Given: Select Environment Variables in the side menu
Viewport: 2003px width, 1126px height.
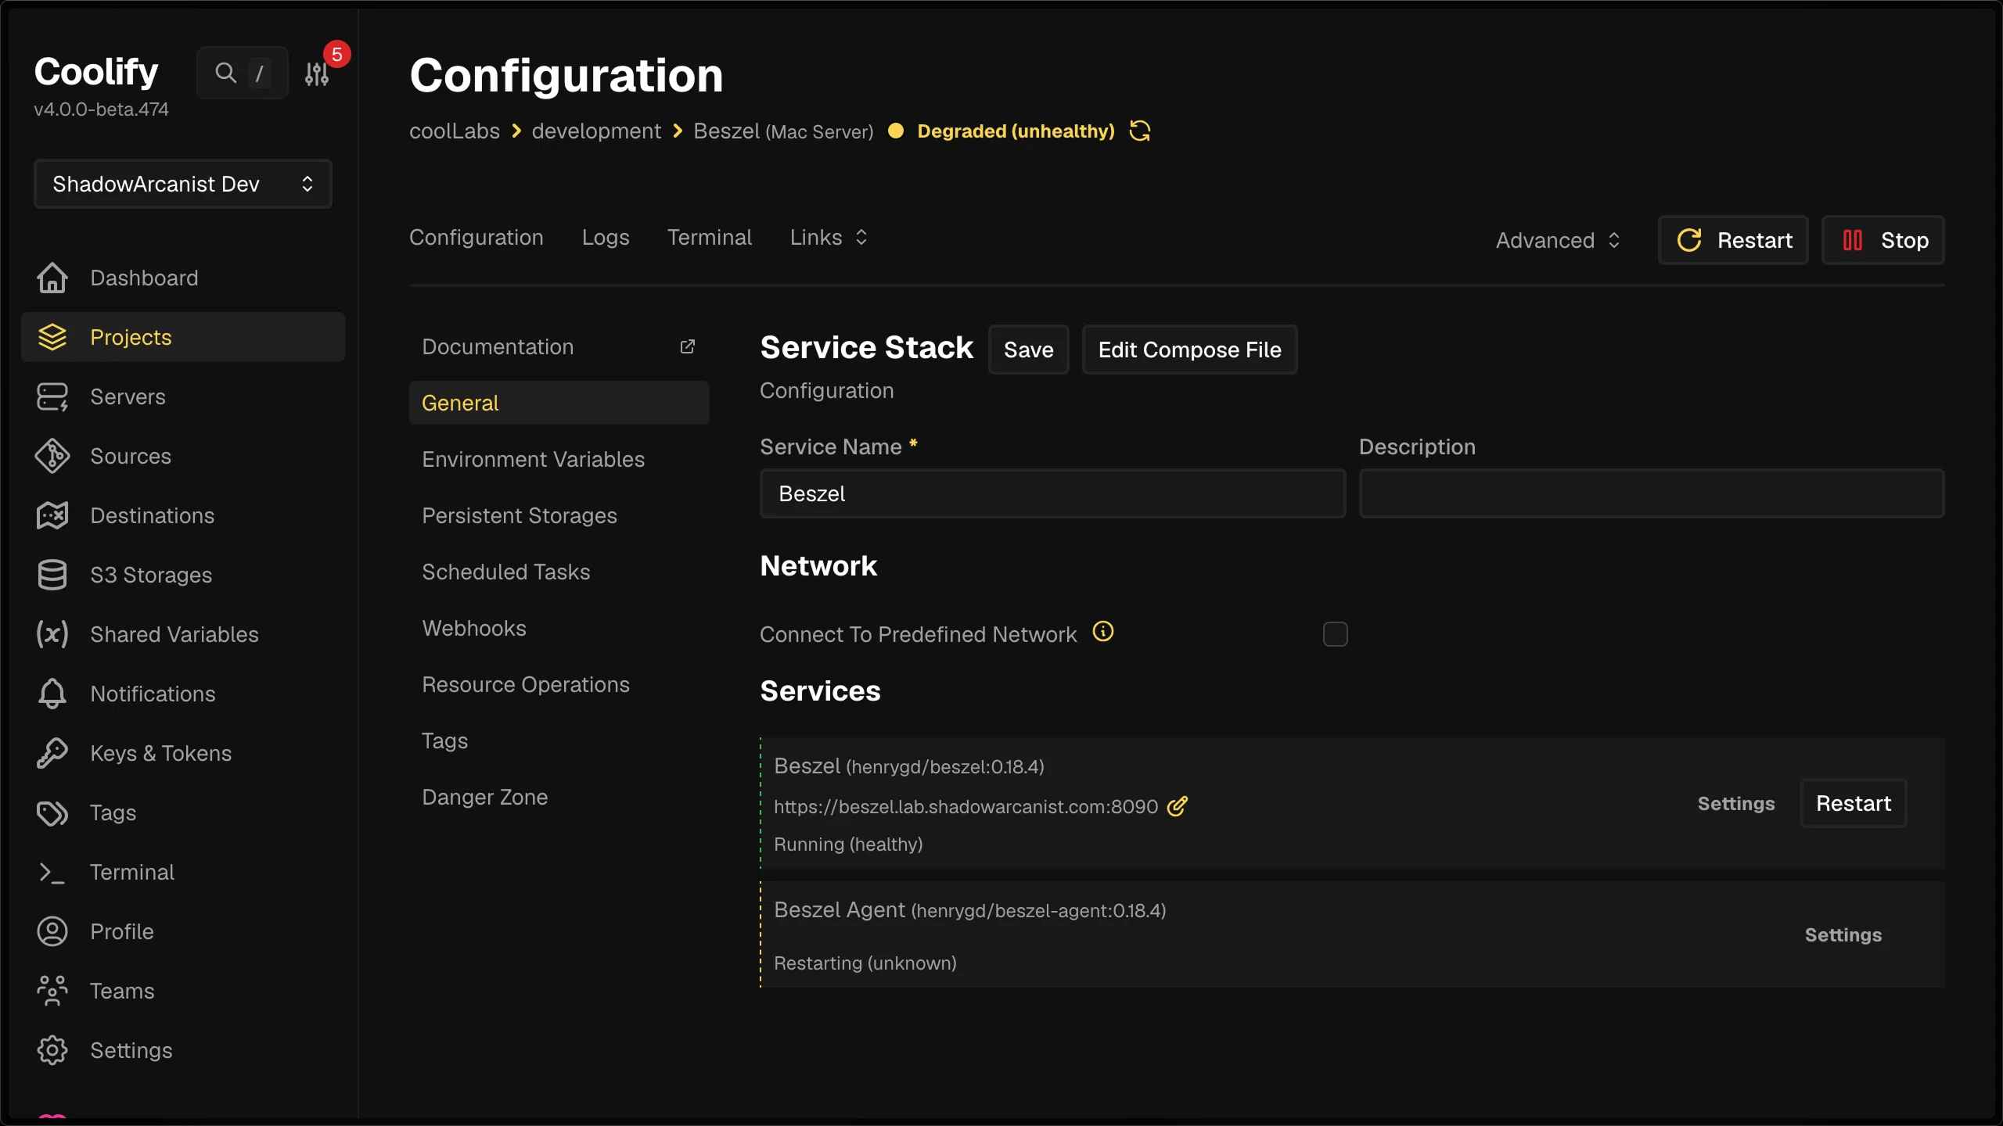Looking at the screenshot, I should pos(533,459).
